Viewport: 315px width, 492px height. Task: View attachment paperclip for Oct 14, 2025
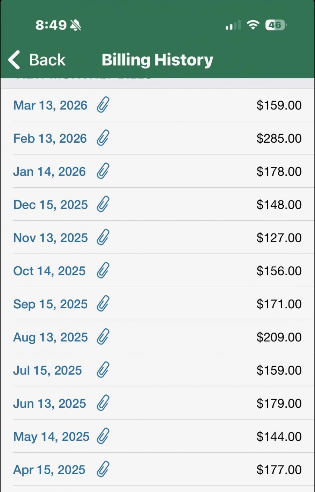point(103,271)
